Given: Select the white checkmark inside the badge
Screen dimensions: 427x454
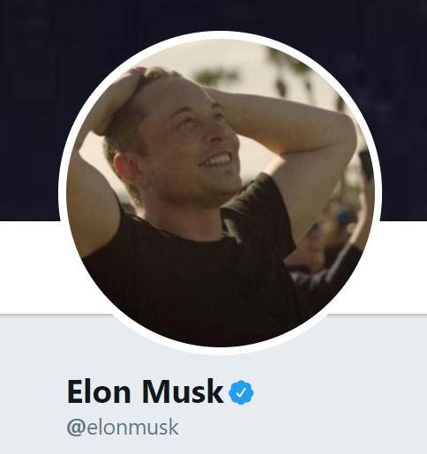Looking at the screenshot, I should [241, 392].
